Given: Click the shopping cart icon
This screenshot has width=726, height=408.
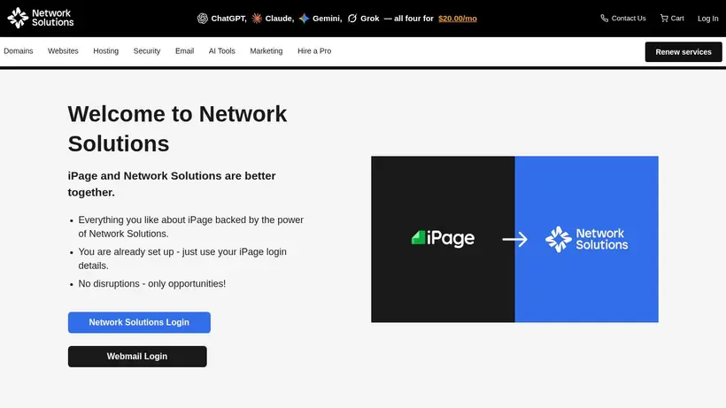Looking at the screenshot, I should click(664, 18).
